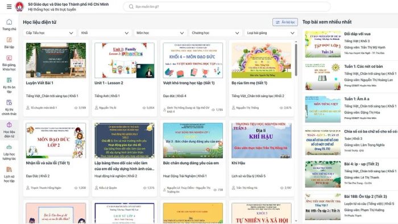The width and height of the screenshot is (398, 224).
Task: Click Tự nhiên và xã hội thumbnail
Action: (262, 213)
